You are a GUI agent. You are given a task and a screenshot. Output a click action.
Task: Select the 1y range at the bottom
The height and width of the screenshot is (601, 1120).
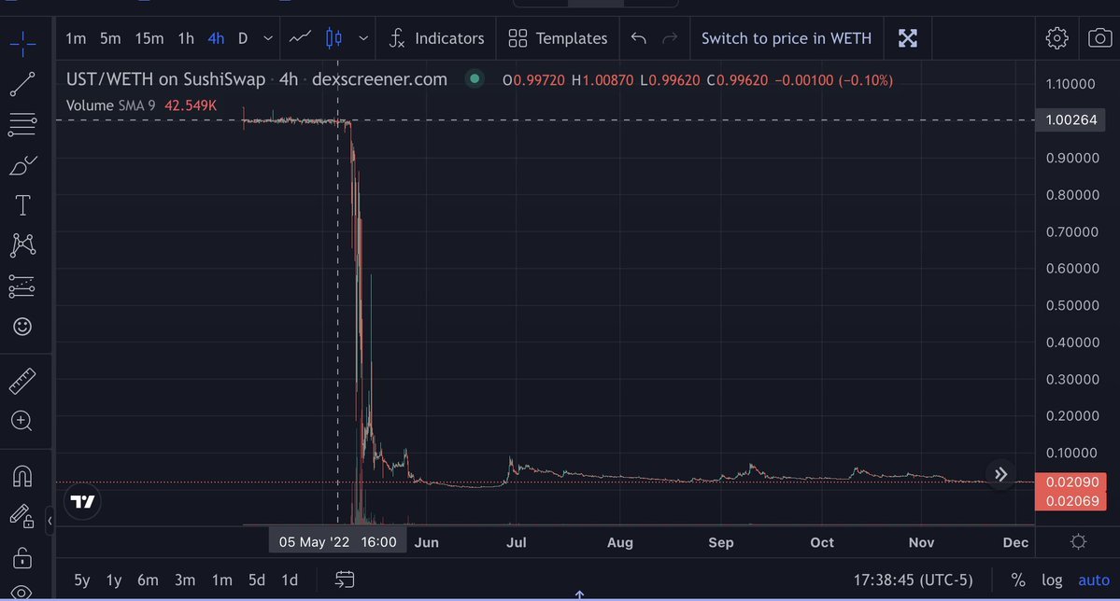point(113,580)
